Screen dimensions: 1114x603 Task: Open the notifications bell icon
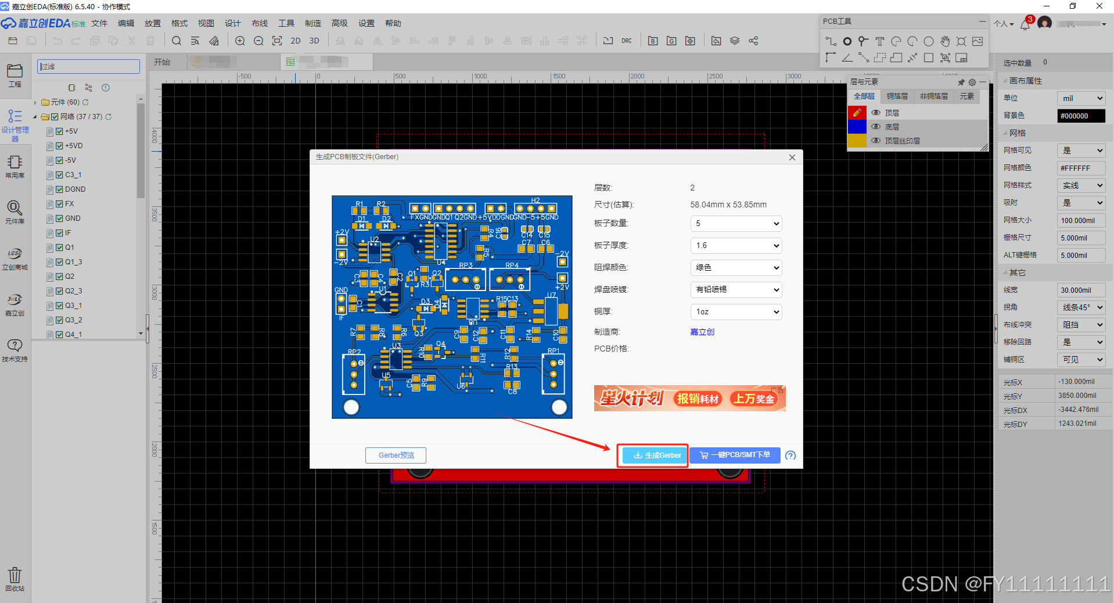(x=1025, y=24)
